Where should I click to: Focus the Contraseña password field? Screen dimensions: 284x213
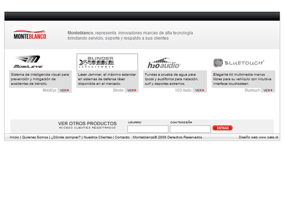click(x=190, y=129)
